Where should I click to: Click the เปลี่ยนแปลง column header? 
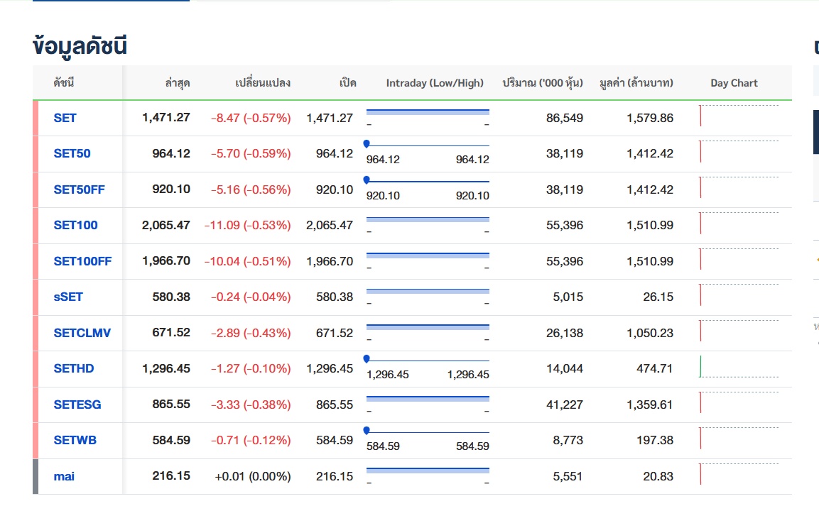[263, 83]
